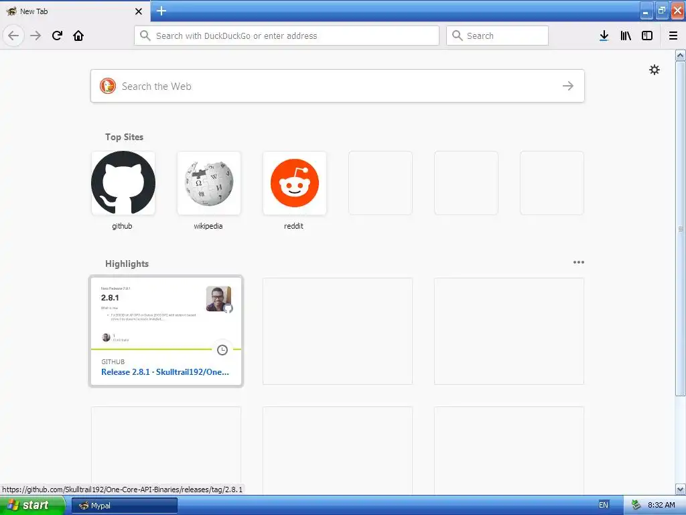Click the toolbar Search box
Viewport: 686px width, 515px height.
(x=497, y=36)
